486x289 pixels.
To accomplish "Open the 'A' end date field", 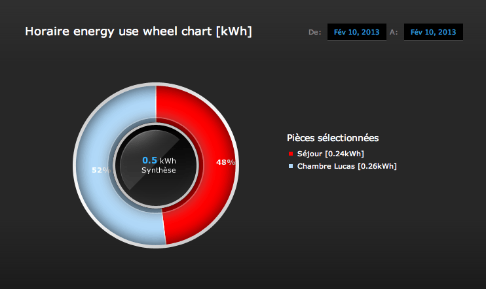I will (x=434, y=32).
